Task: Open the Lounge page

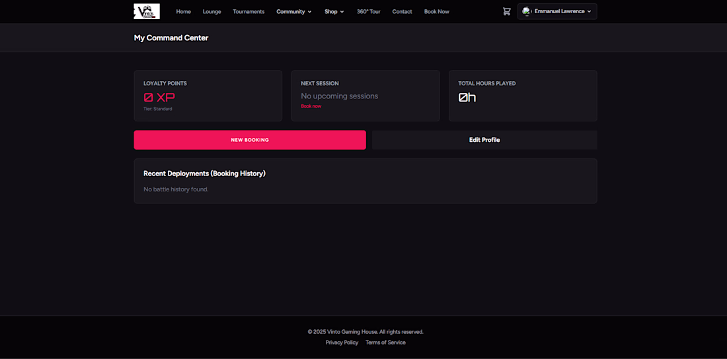Action: point(212,12)
